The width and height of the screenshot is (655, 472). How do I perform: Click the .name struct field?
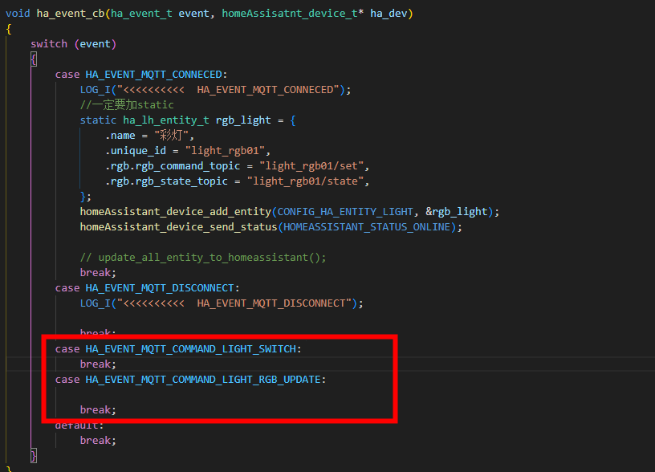[120, 136]
